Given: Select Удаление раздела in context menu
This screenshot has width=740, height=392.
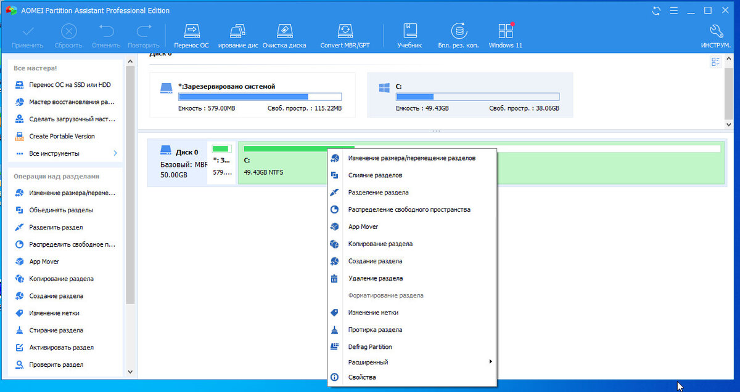Looking at the screenshot, I should pyautogui.click(x=412, y=279).
